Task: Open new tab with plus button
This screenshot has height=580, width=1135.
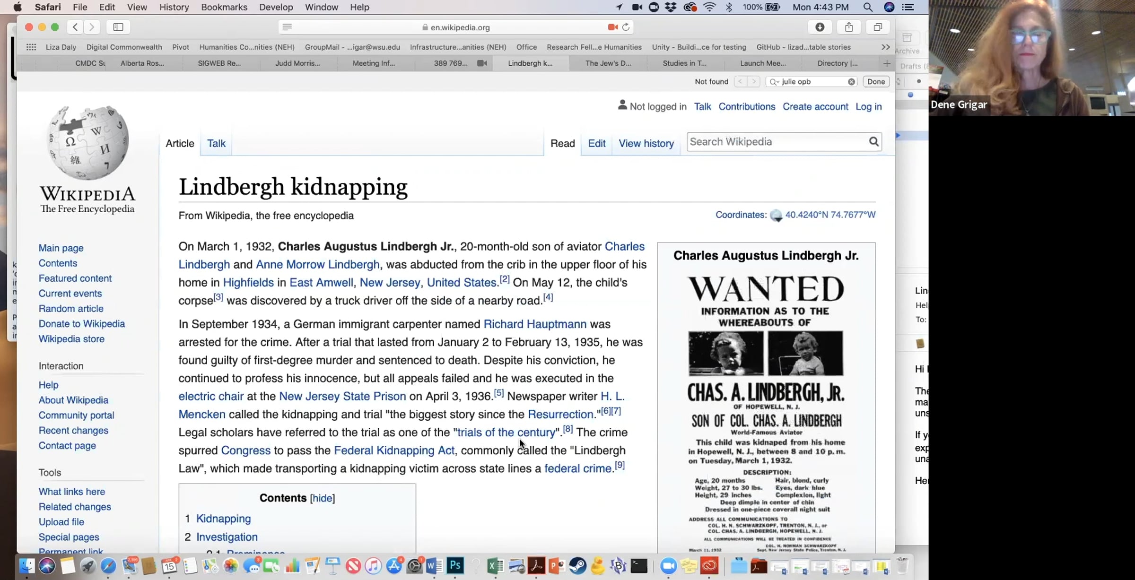Action: 887,63
